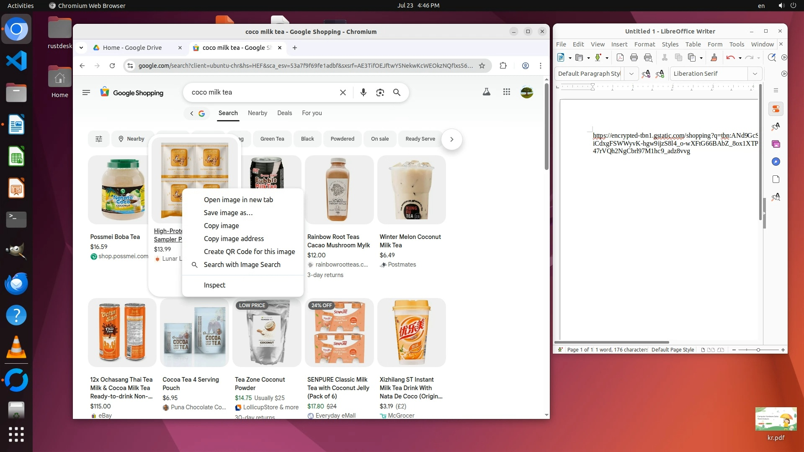Adjust the Writer zoom slider
This screenshot has width=804, height=452.
coord(758,350)
